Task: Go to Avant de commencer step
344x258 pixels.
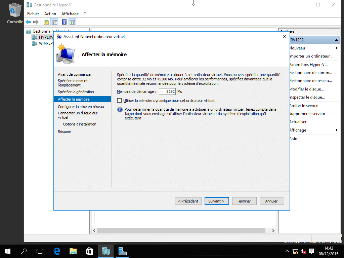Action: (x=75, y=74)
